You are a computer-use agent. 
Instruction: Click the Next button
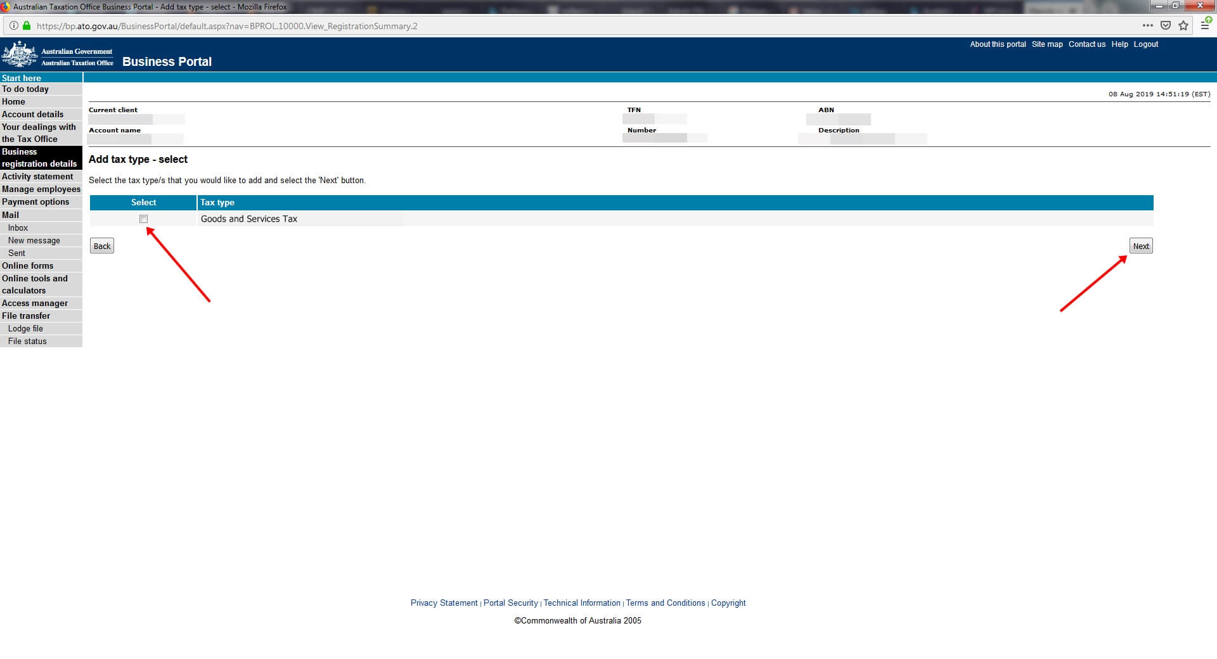coord(1141,246)
